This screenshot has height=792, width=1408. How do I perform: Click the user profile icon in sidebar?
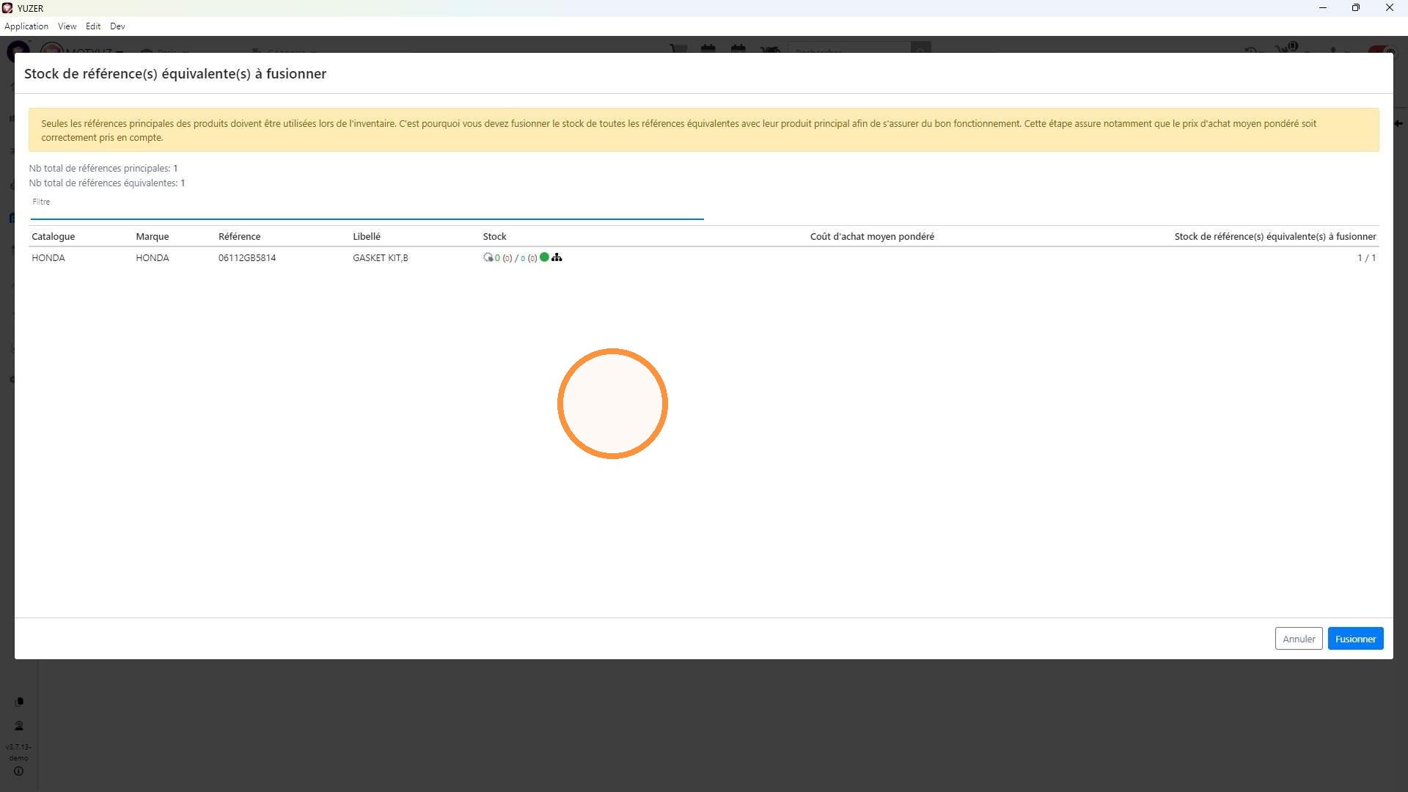pyautogui.click(x=19, y=726)
